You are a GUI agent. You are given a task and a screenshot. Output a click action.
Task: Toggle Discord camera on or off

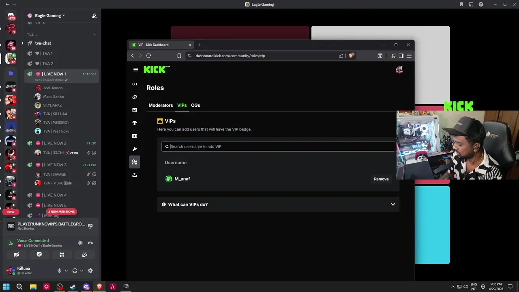(x=16, y=255)
